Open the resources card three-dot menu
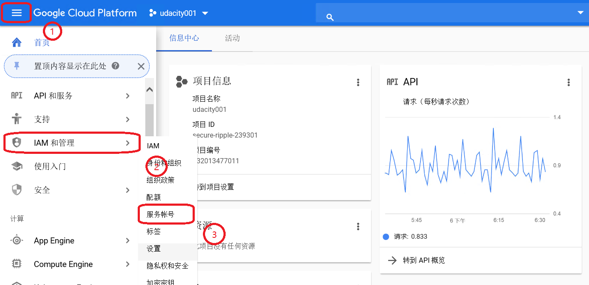 click(x=358, y=227)
